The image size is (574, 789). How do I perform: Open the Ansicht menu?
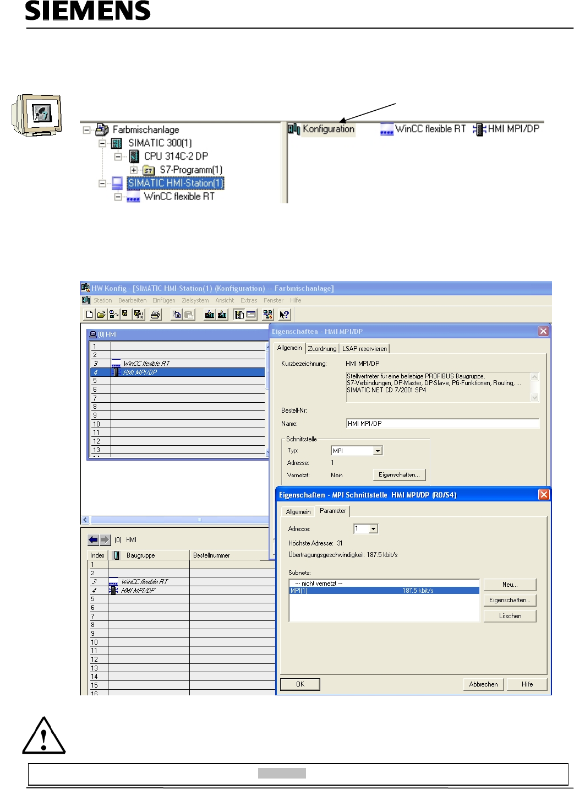(225, 300)
